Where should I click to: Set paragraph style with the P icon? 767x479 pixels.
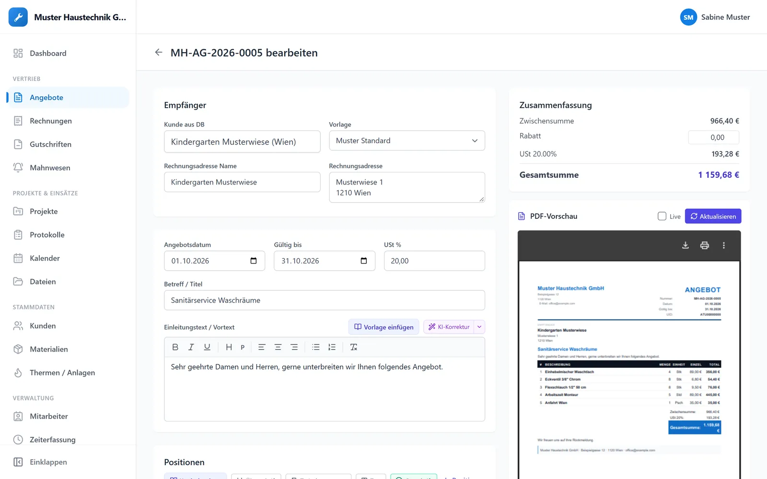click(x=243, y=347)
